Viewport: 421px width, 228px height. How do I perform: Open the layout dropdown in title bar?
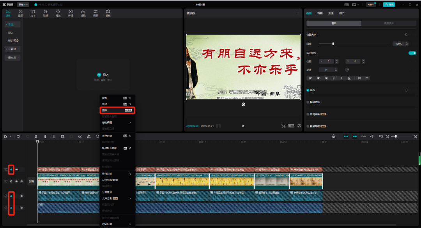coord(355,5)
